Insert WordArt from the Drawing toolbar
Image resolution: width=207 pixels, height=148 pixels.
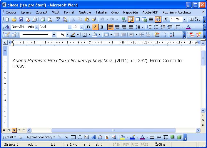[x=94, y=137]
